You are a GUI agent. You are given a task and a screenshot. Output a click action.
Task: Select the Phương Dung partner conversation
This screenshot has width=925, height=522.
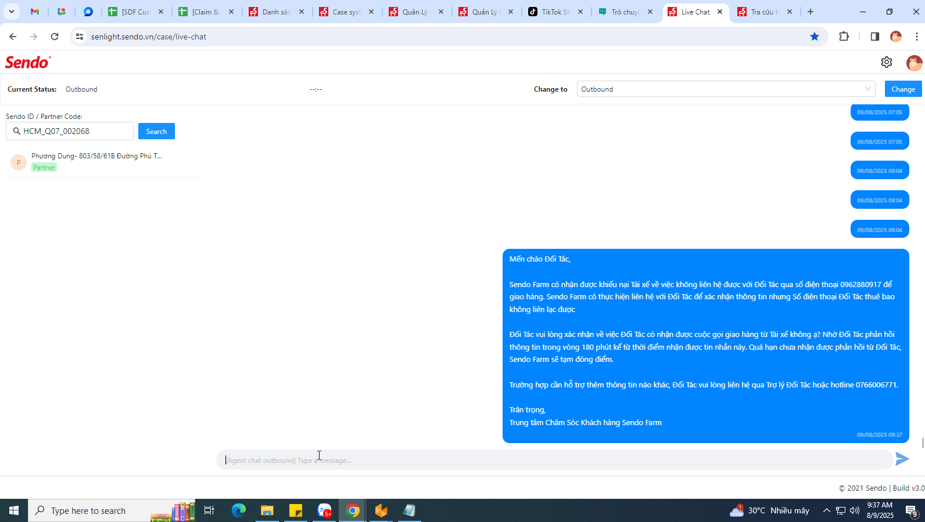102,162
